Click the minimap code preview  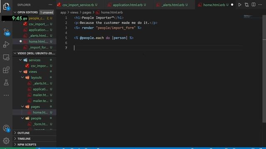pyautogui.click(x=248, y=16)
